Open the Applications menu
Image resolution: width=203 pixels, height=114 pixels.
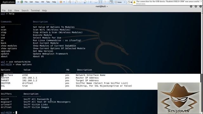tap(9, 2)
